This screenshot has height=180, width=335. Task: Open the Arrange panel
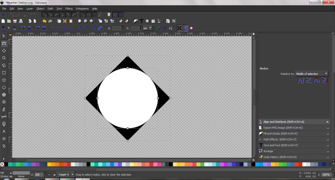[x=294, y=151]
